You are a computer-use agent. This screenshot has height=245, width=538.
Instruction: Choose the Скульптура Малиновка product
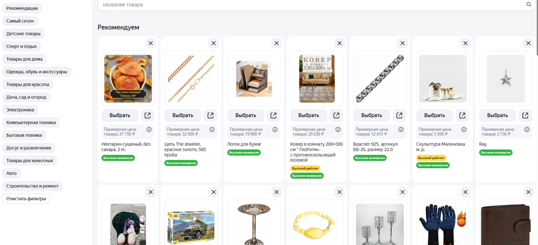pos(434,115)
